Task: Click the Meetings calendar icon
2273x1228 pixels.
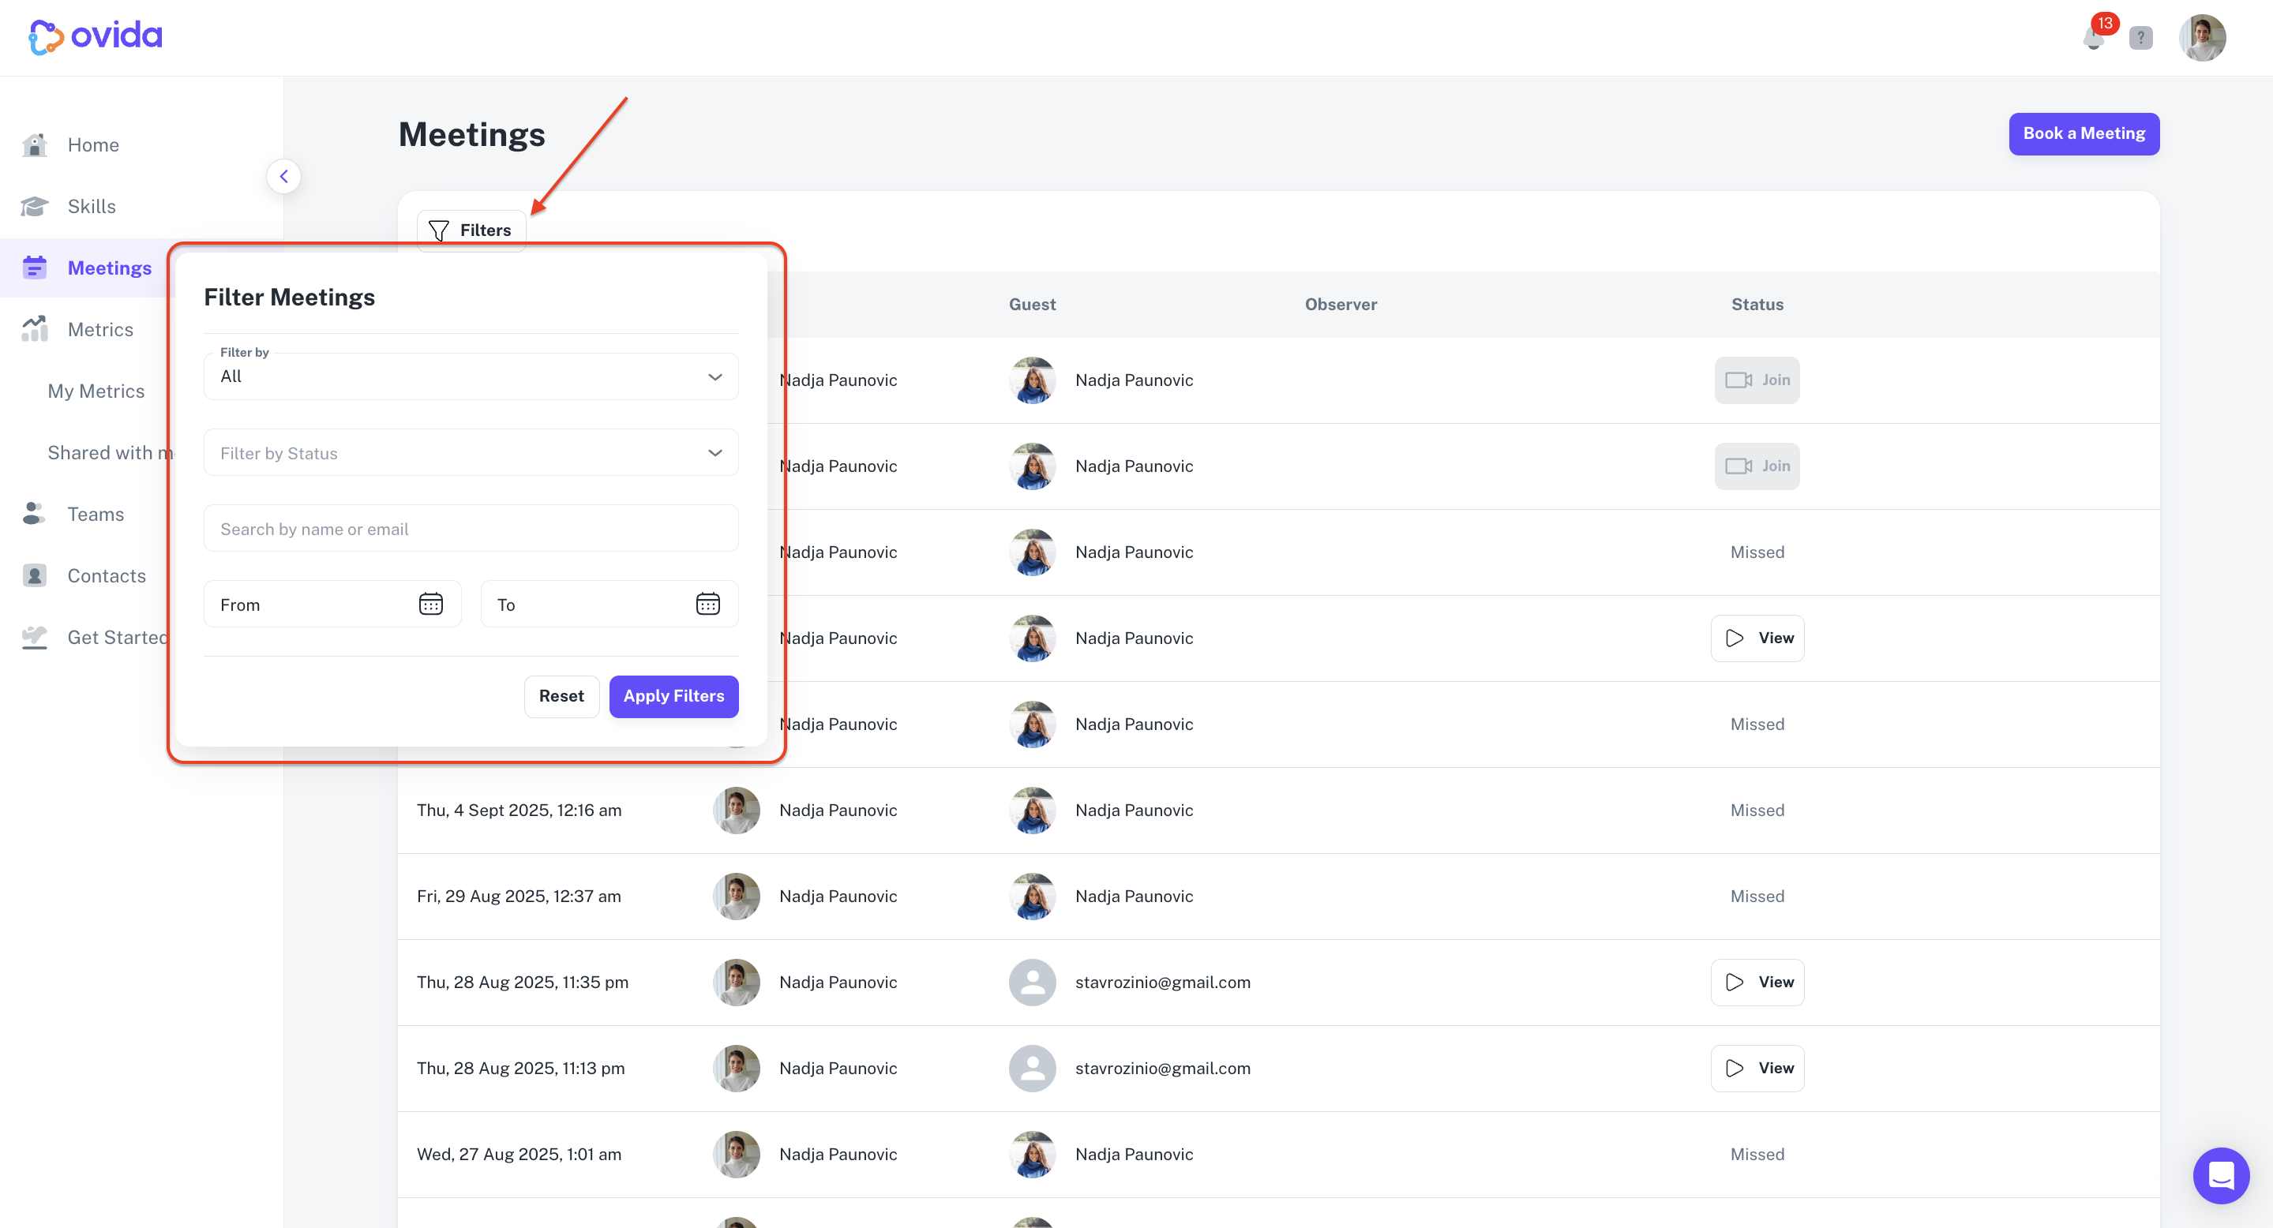Action: [x=35, y=268]
